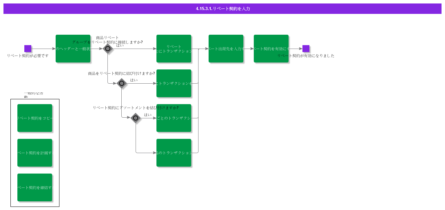Click the purple start event square
This screenshot has width=445, height=210.
(28, 49)
